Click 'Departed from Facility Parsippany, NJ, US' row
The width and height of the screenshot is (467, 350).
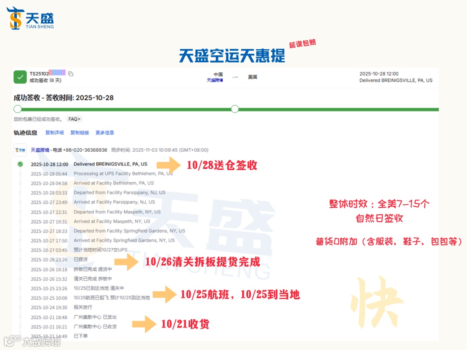pyautogui.click(x=98, y=193)
